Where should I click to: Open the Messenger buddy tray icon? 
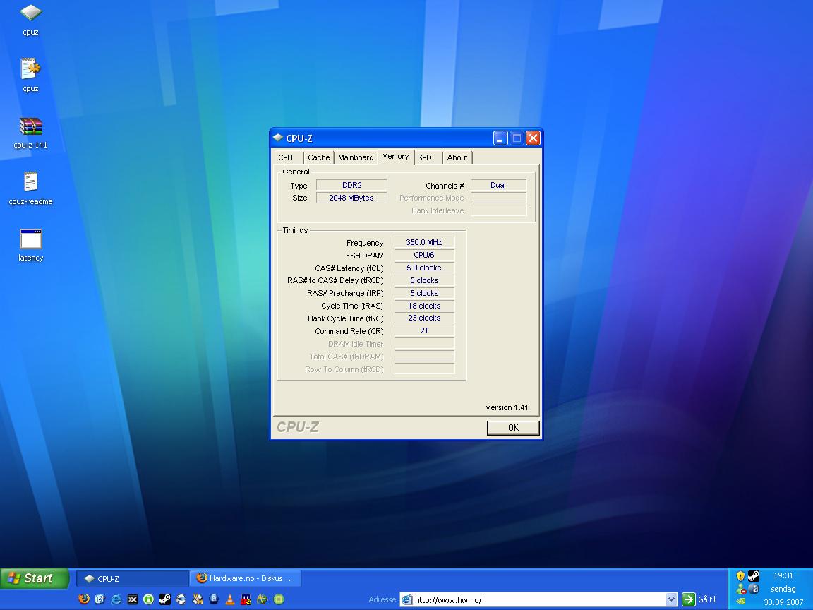point(741,589)
